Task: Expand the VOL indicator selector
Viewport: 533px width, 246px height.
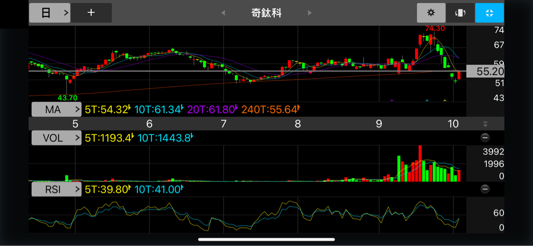Action: [57, 138]
